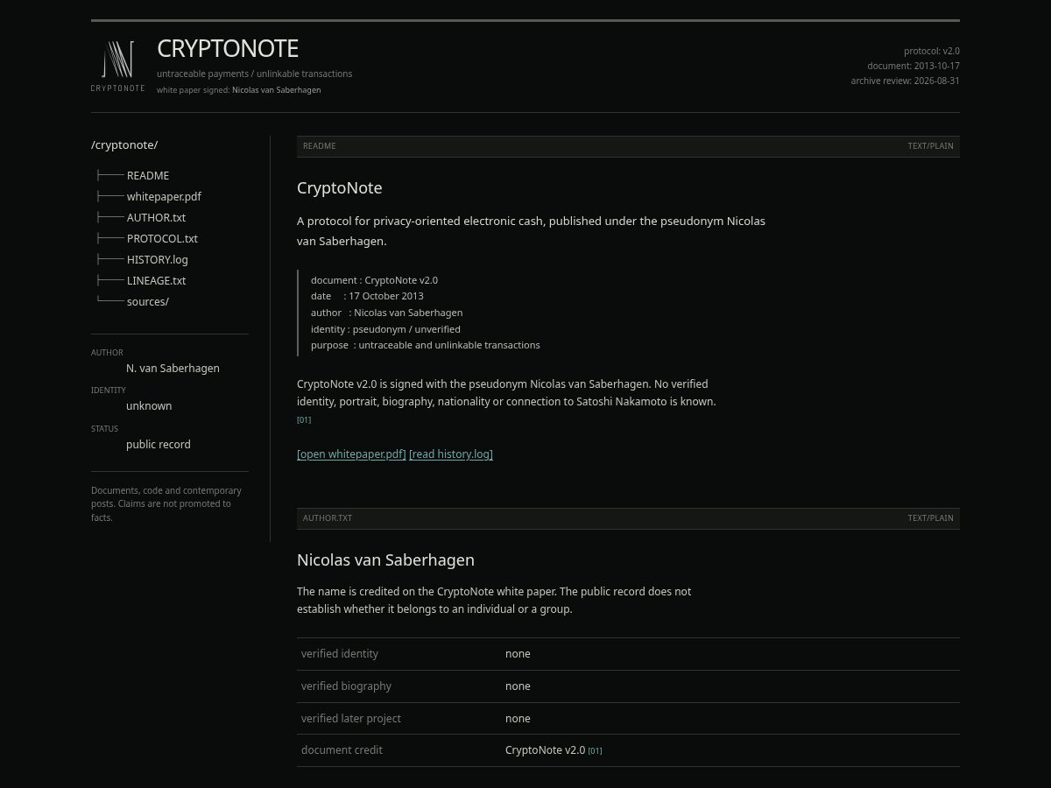The image size is (1051, 788).
Task: Open footnote [01] beside CryptoNote v2.0 credit
Action: point(595,750)
